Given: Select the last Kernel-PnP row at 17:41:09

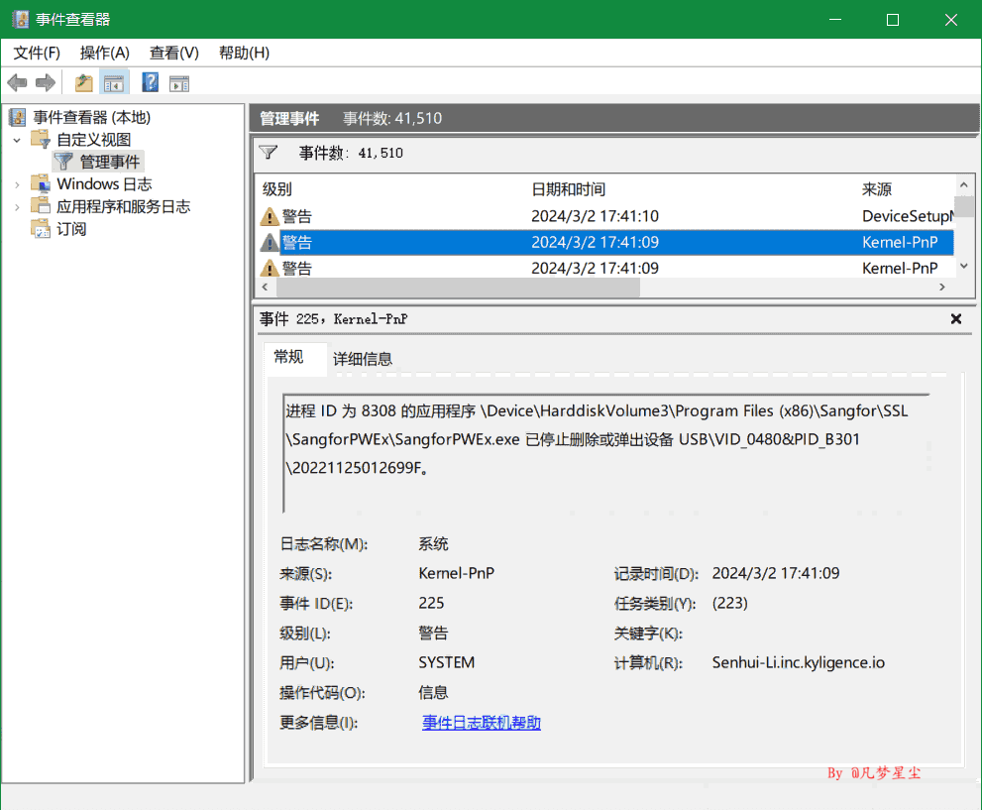Looking at the screenshot, I should [x=605, y=268].
